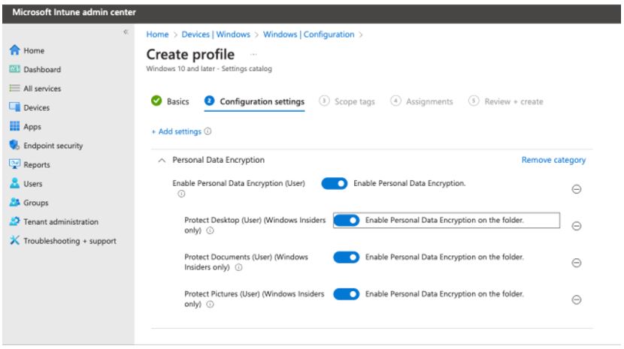Open Groups in the sidebar menu
Viewport: 624px width, 349px height.
tap(36, 203)
